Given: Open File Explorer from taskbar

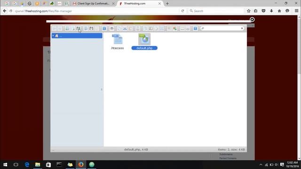Looking at the screenshot, I should click(x=38, y=165).
